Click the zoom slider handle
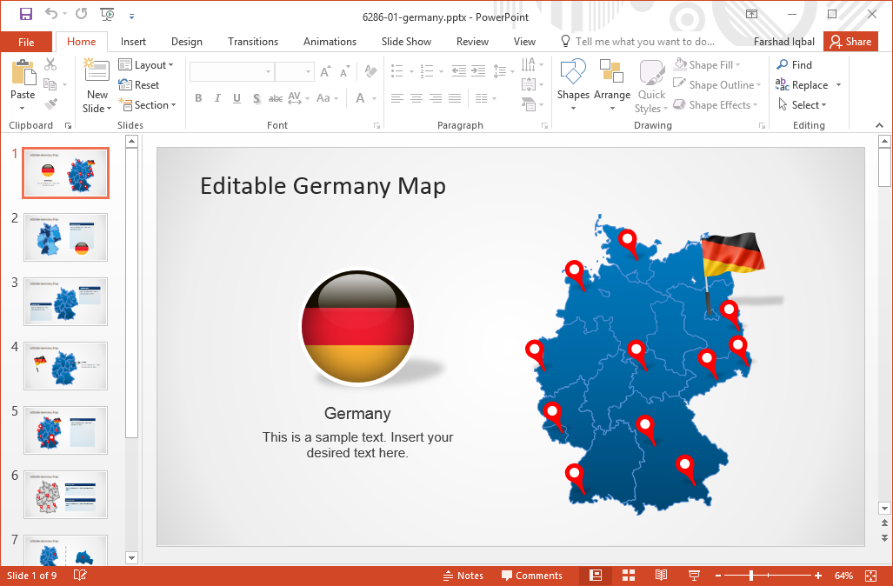Screen dimensions: 893x586 [752, 576]
